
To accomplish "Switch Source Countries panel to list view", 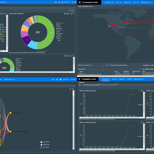I will 68,14.
